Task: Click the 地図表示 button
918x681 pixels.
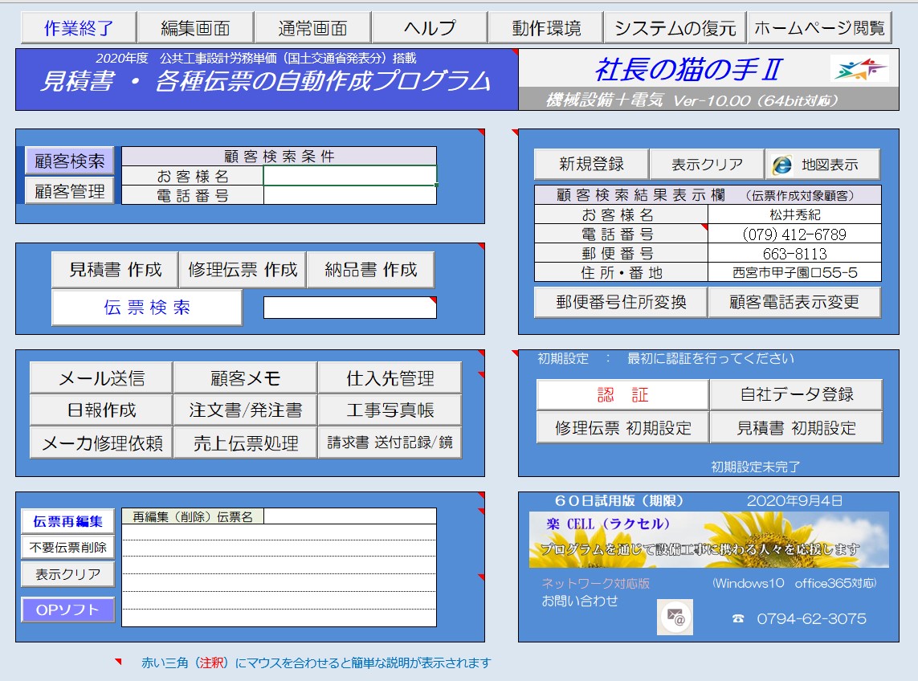Action: point(822,164)
